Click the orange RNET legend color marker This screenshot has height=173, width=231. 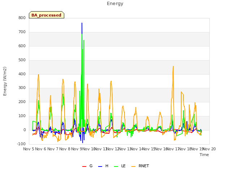[x=133, y=167]
